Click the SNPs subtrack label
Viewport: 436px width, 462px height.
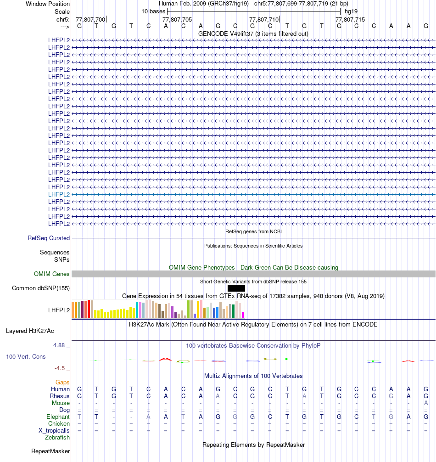tap(62, 259)
